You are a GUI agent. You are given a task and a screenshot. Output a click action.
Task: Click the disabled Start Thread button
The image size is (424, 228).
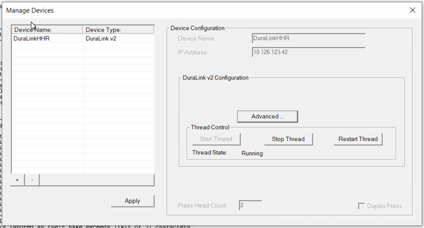(x=216, y=139)
